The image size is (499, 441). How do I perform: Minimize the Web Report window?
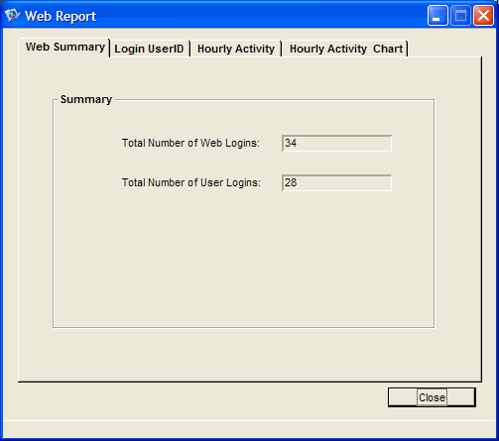click(x=437, y=16)
